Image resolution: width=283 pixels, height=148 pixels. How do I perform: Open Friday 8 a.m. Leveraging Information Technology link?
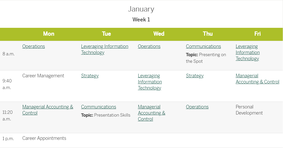point(248,53)
